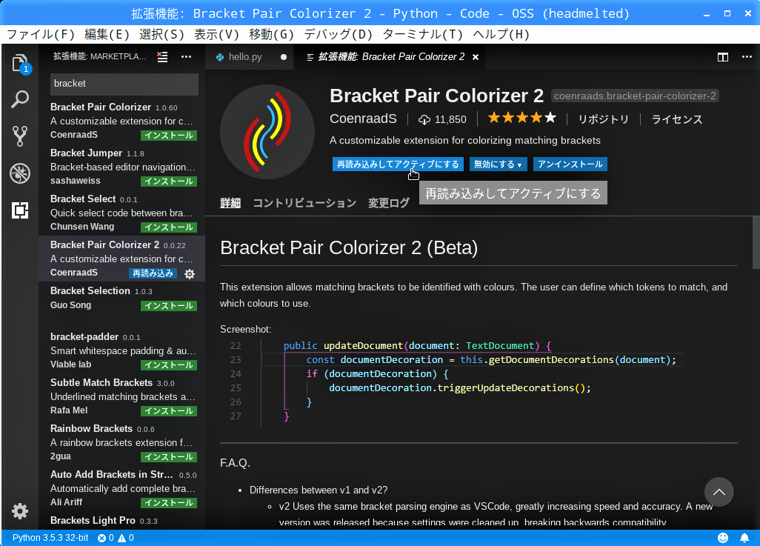This screenshot has width=760, height=546.
Task: Clear extension search results icon
Action: [162, 57]
